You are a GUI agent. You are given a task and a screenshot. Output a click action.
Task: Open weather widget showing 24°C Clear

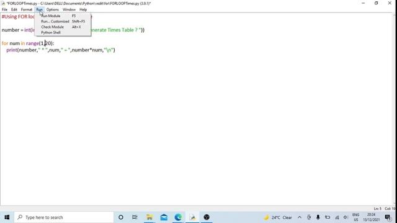278,217
